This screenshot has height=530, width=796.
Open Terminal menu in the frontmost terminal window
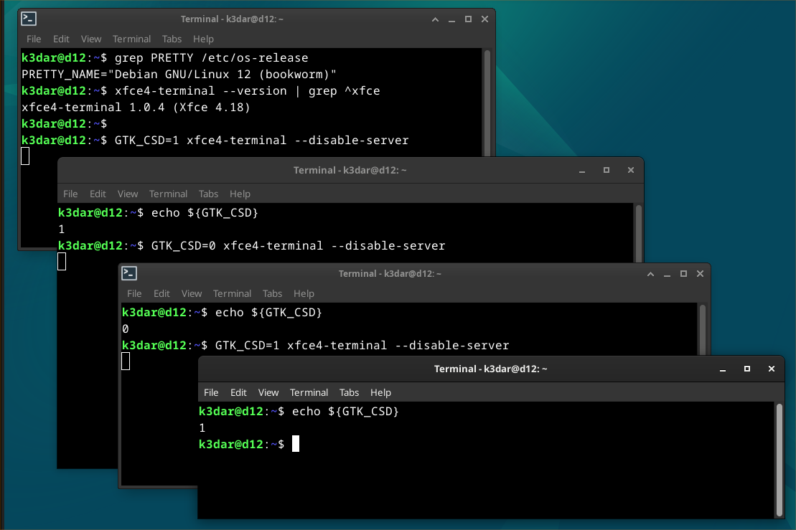309,392
